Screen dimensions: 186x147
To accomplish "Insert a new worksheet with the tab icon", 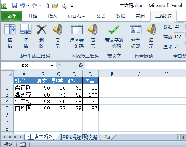I will point(107,137).
